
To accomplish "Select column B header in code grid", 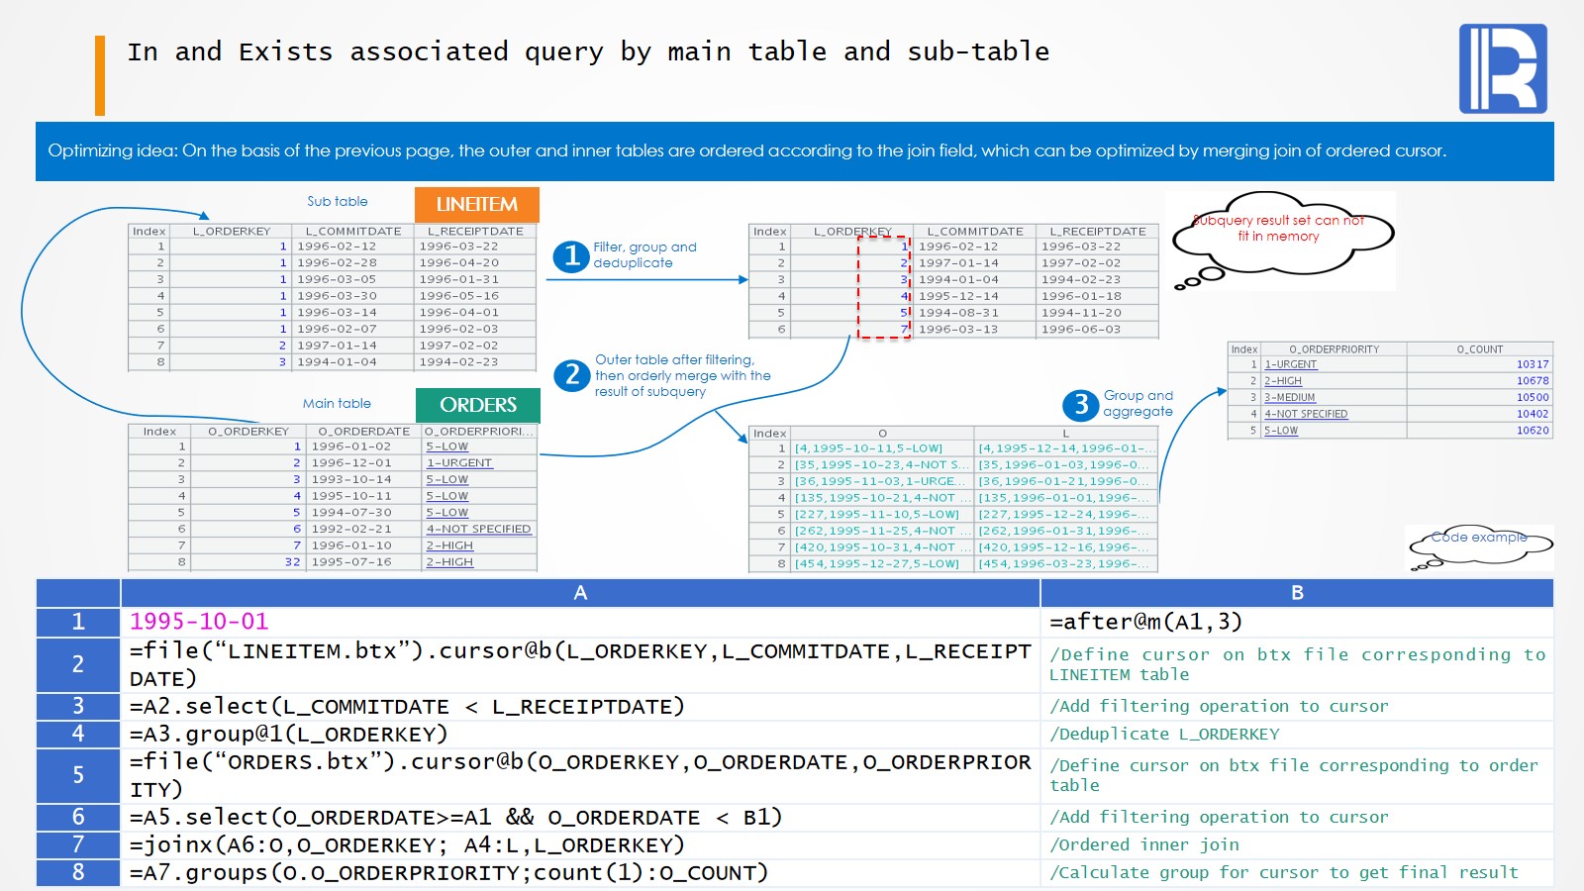I will [x=1296, y=593].
